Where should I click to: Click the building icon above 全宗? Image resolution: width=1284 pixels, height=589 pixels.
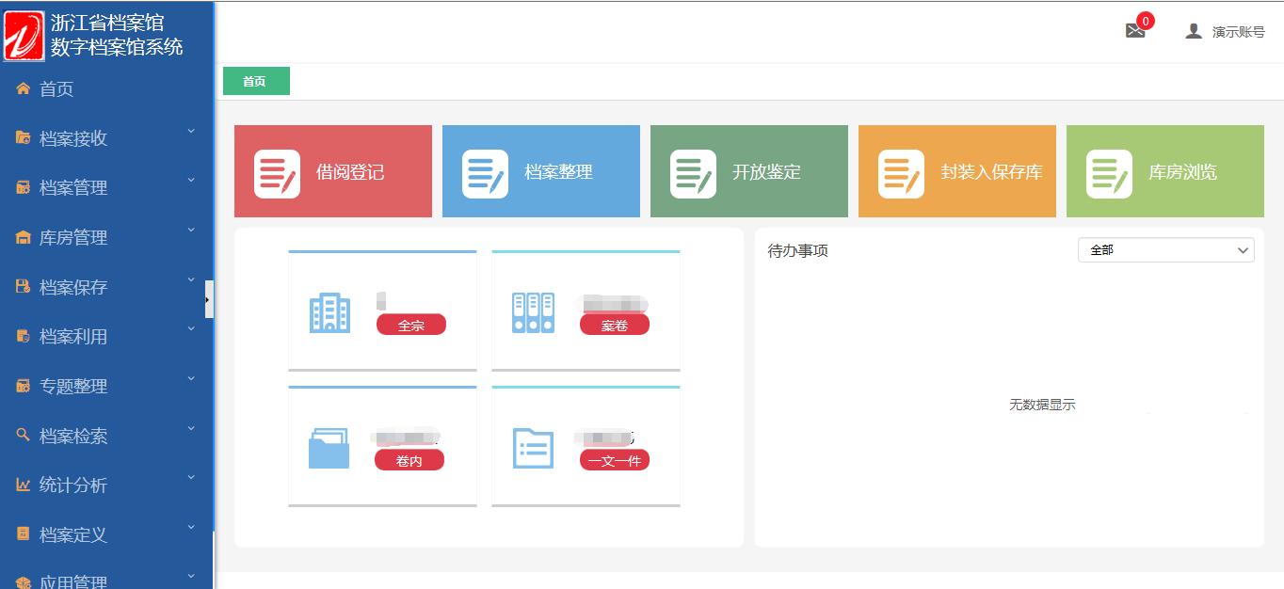coord(329,312)
